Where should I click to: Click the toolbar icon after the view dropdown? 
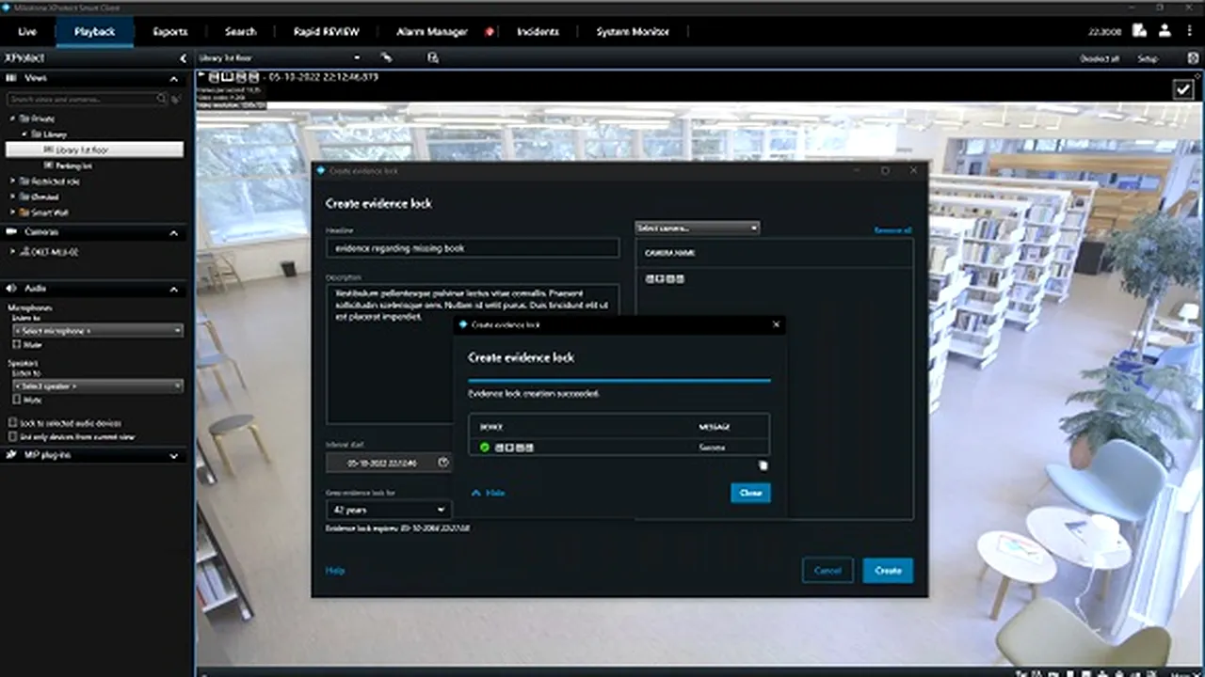(385, 58)
